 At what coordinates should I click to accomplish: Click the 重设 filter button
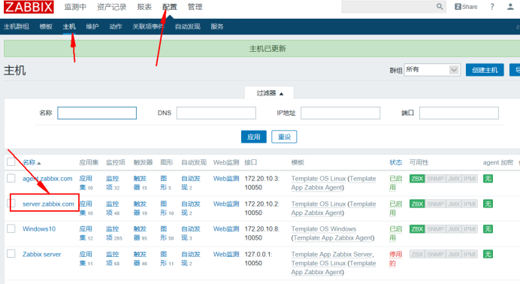coord(284,137)
